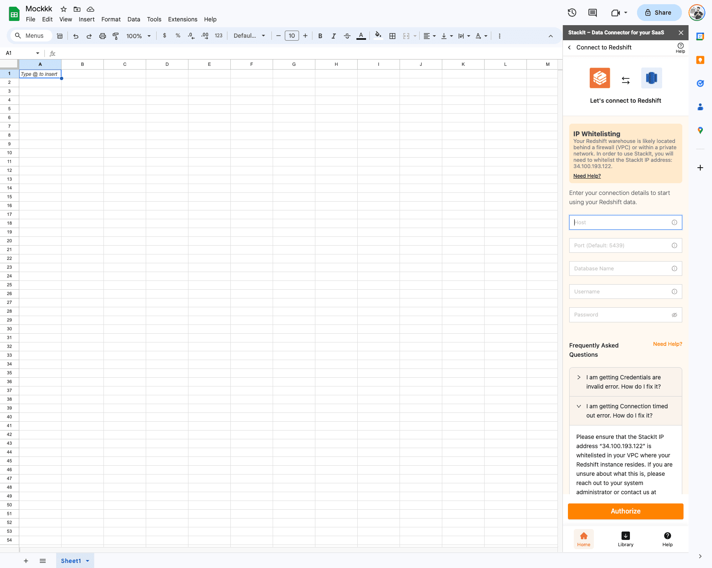Image resolution: width=712 pixels, height=568 pixels.
Task: Click Need Help link in IP Whitelisting
Action: coord(587,176)
